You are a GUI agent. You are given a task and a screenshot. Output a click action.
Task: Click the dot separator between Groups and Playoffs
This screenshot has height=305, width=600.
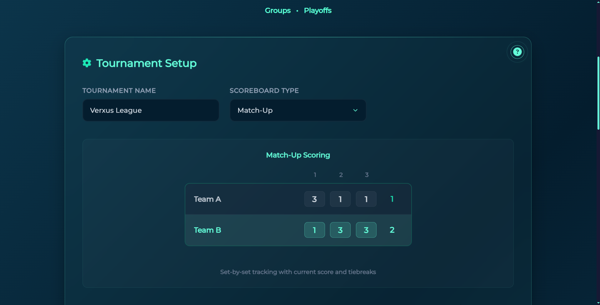pos(297,10)
